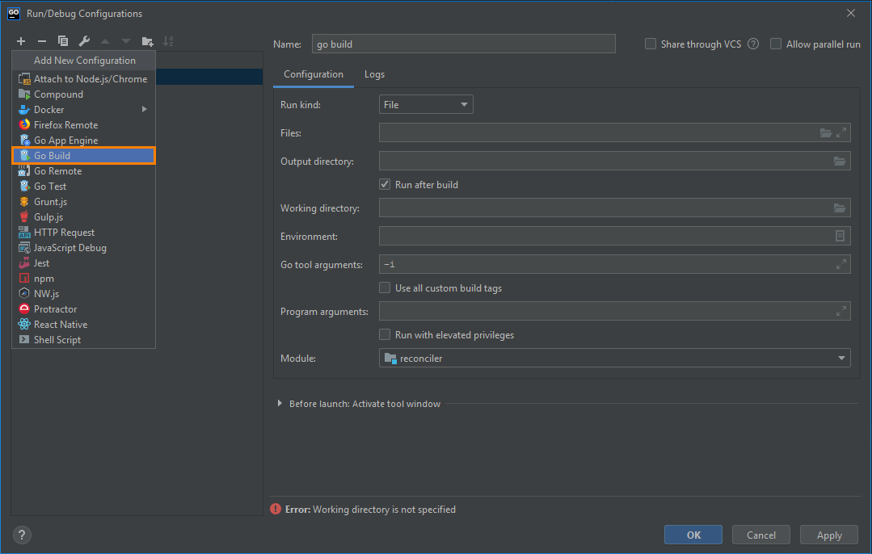Copy the go build configuration

point(63,41)
